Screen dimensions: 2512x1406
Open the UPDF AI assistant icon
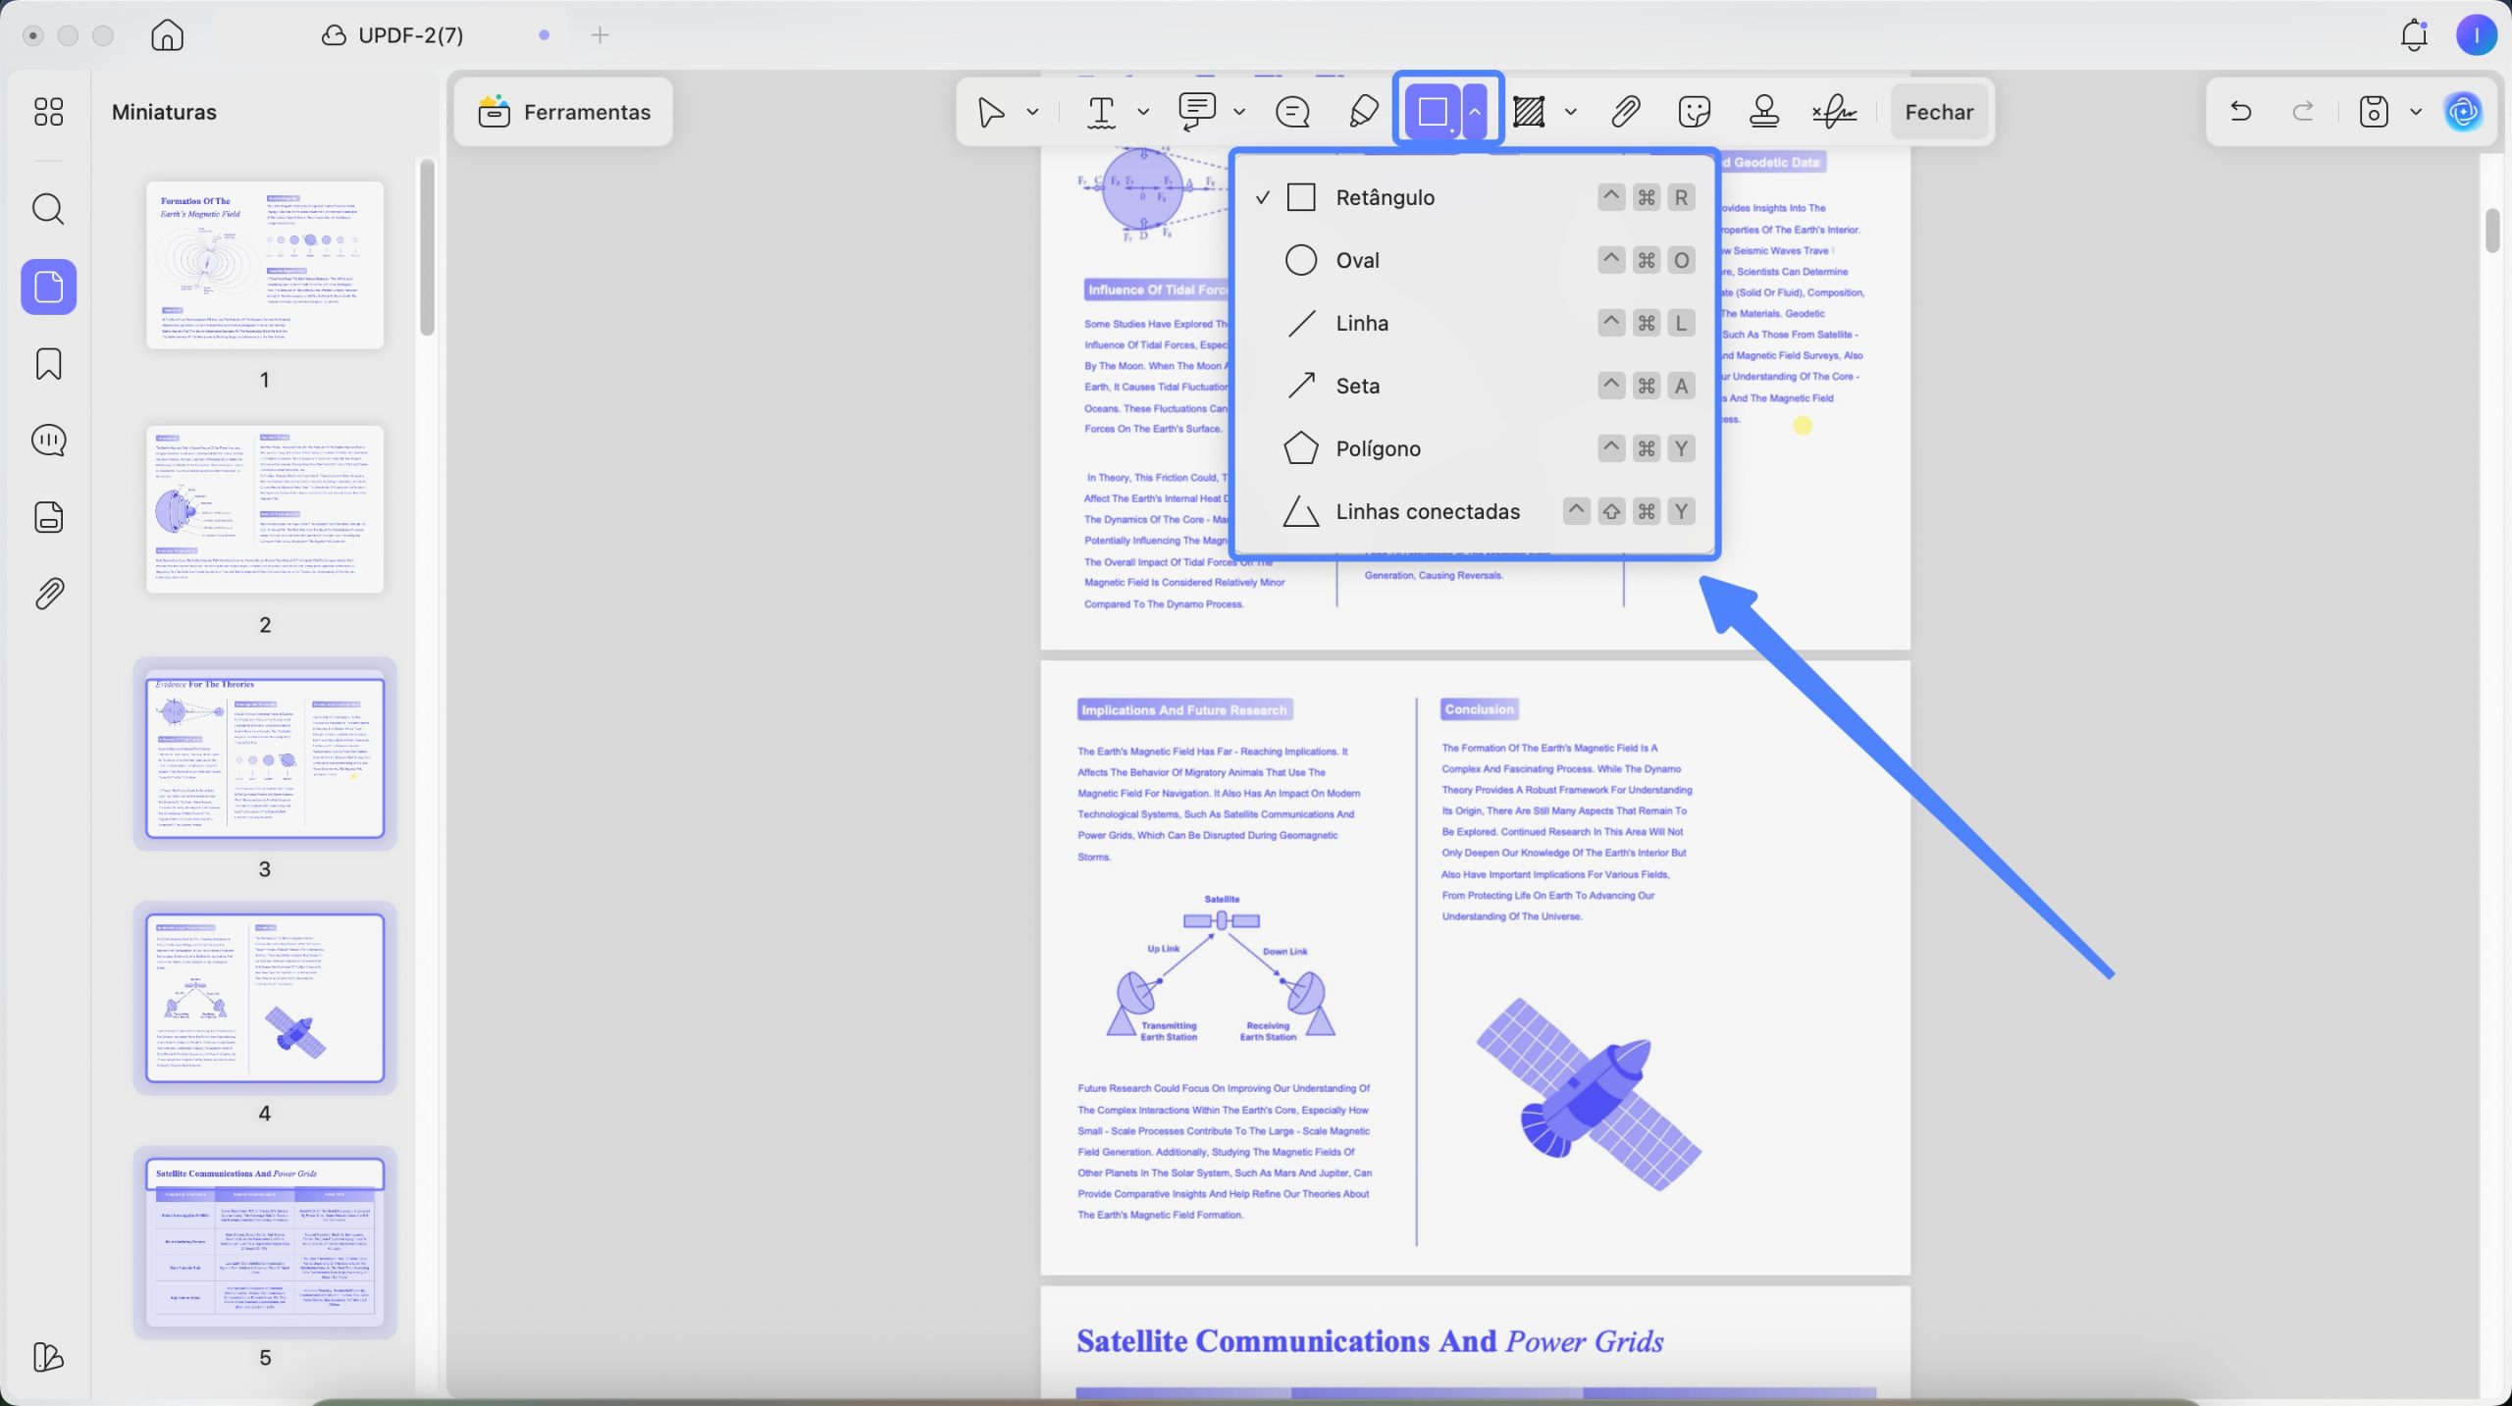(x=2464, y=112)
